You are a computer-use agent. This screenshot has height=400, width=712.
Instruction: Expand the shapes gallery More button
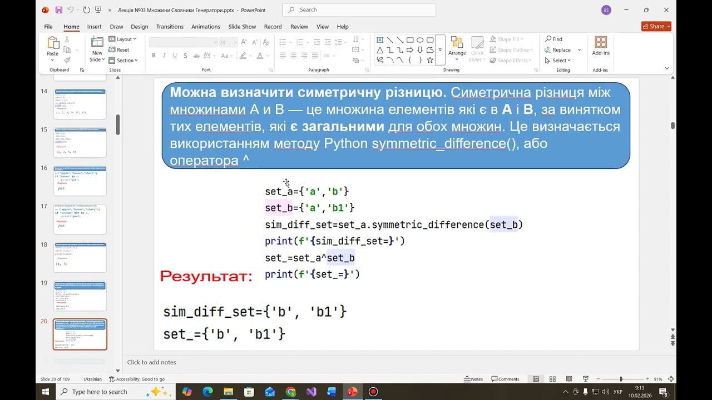point(440,50)
